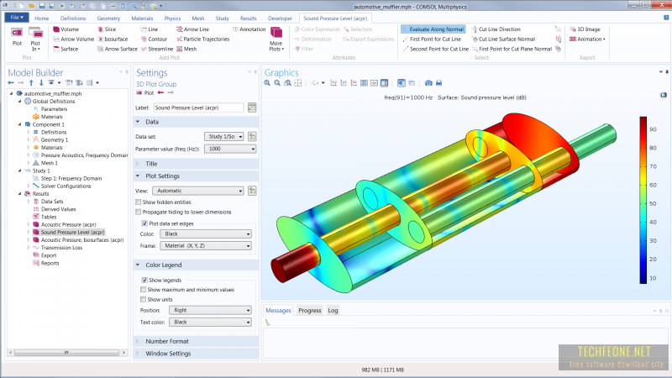The height and width of the screenshot is (378, 672).
Task: Open the Parameter value frequency dropdown
Action: pyautogui.click(x=230, y=149)
